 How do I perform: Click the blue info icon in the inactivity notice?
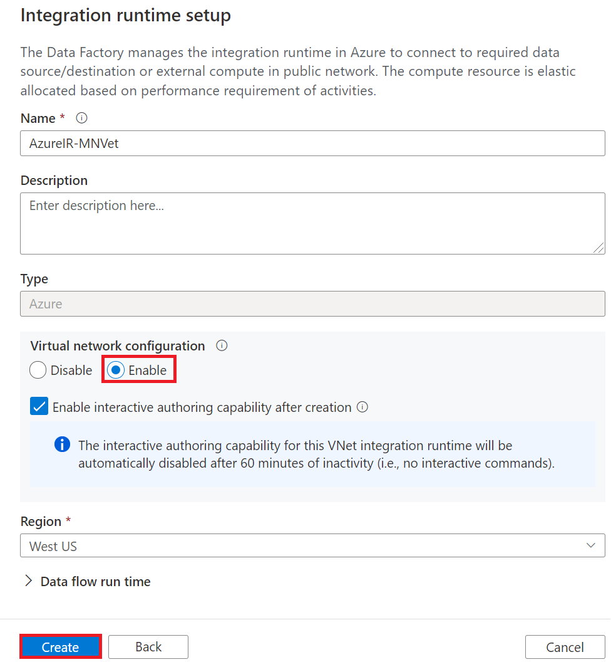coord(63,444)
